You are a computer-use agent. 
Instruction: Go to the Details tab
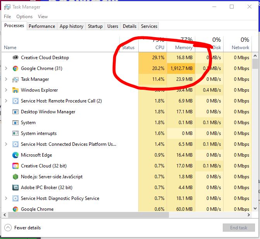(x=129, y=26)
